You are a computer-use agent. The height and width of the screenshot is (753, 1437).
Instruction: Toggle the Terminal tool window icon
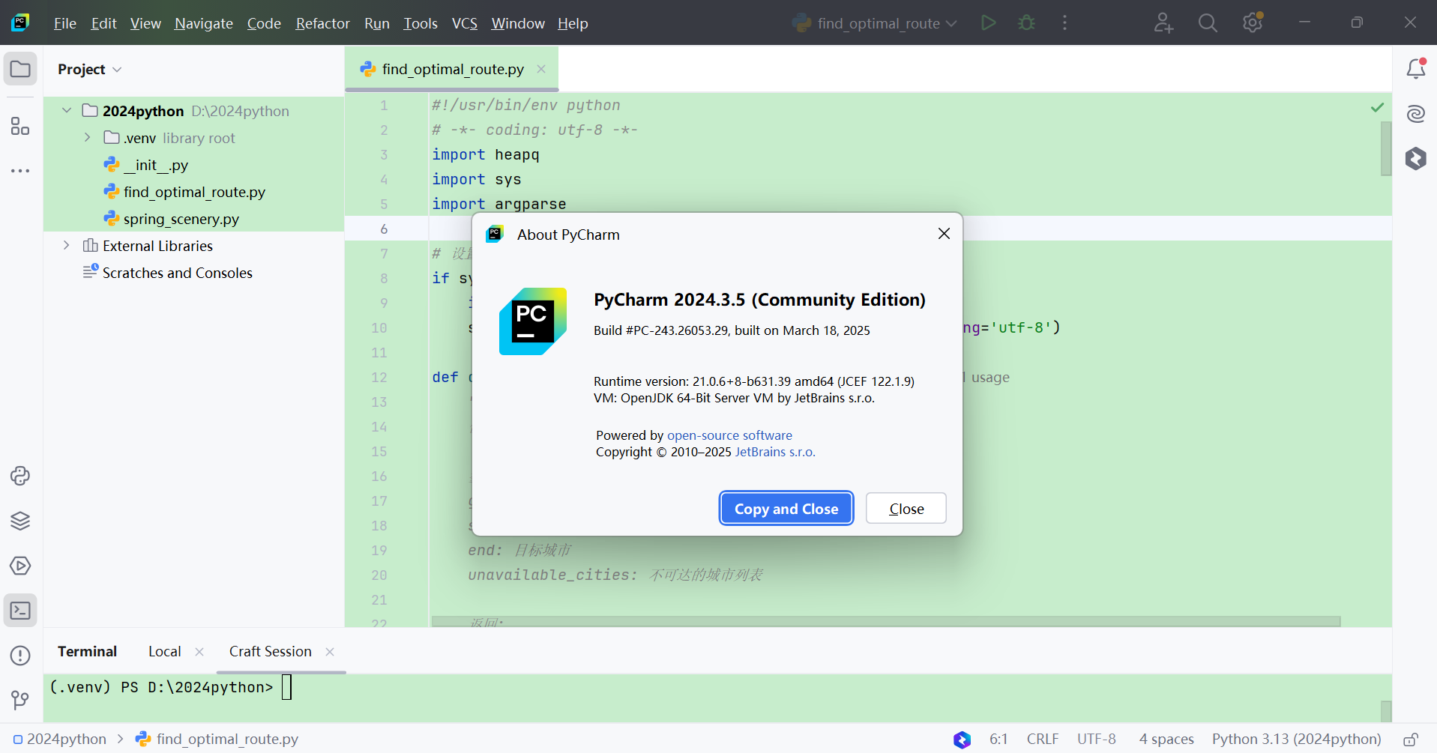20,611
